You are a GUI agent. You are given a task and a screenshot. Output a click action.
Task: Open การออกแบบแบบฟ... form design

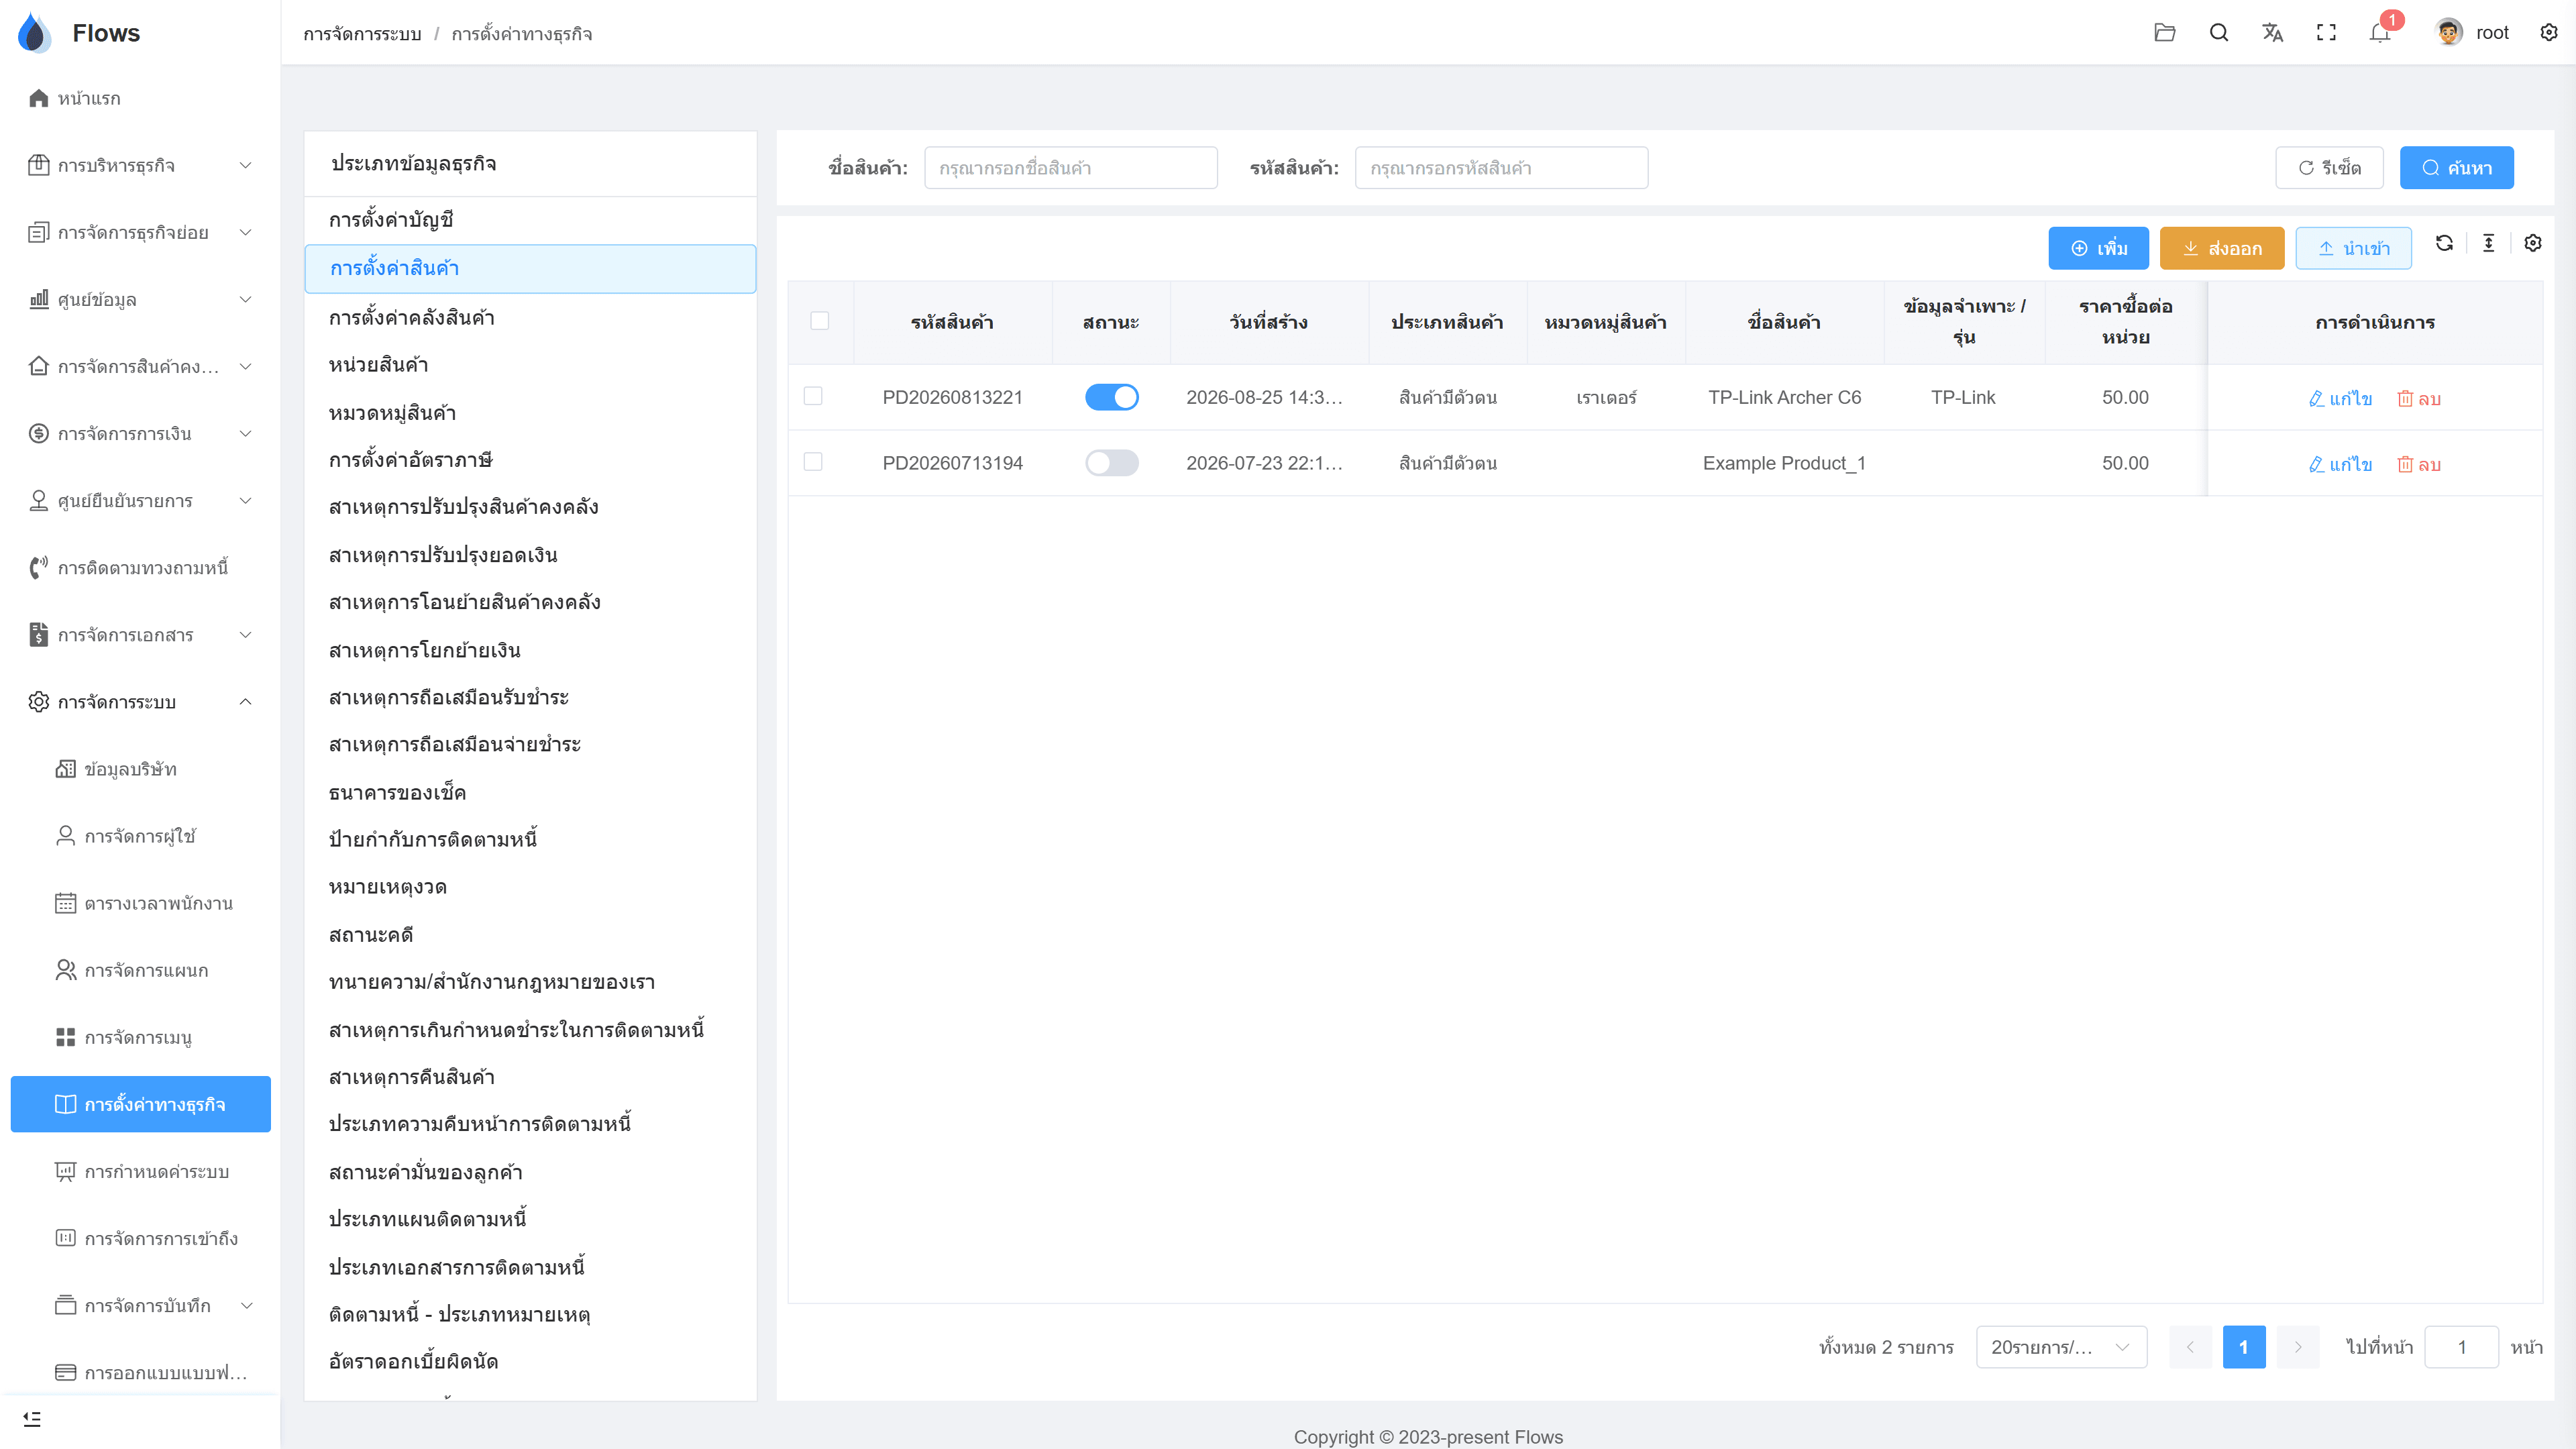140,1372
